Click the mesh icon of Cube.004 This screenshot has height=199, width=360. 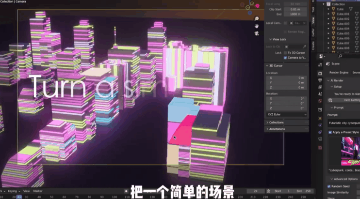(333, 29)
